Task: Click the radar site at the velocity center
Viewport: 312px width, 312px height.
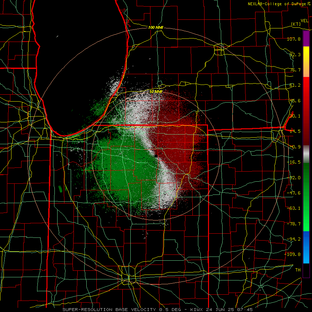Action: click(x=156, y=156)
